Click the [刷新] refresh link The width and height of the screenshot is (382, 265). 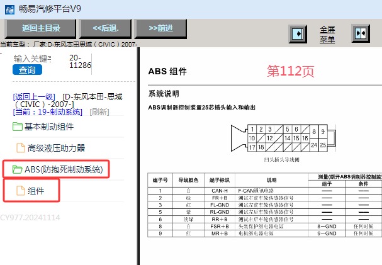click(99, 112)
